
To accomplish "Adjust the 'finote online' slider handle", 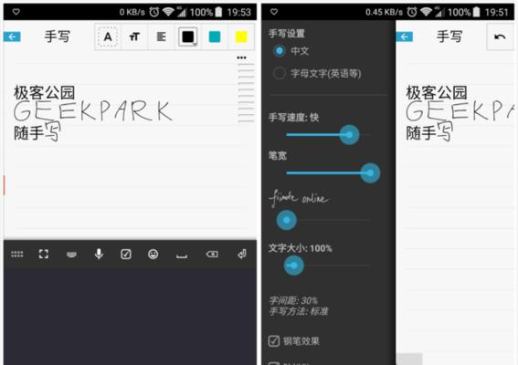I will coord(287,220).
